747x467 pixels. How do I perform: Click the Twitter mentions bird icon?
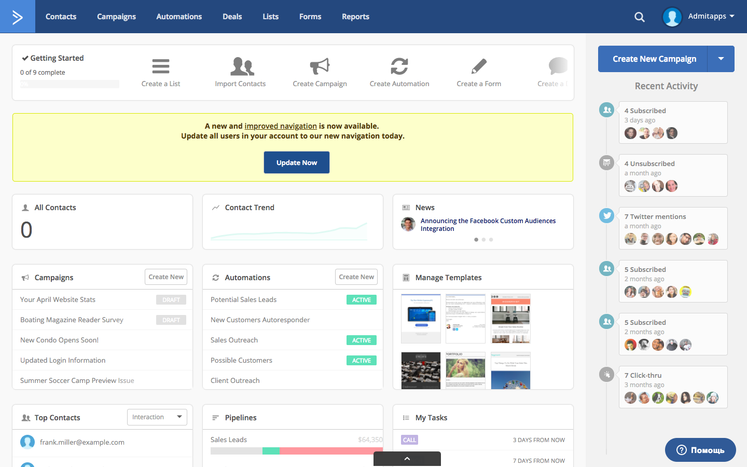click(x=606, y=216)
